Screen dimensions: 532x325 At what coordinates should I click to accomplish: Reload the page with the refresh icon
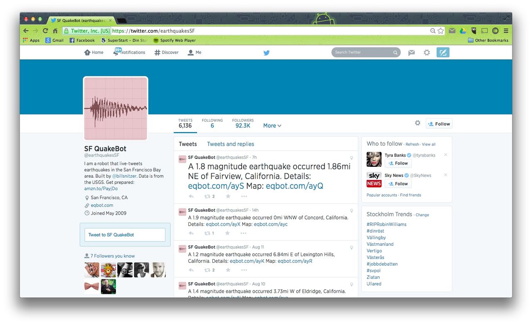(x=45, y=31)
